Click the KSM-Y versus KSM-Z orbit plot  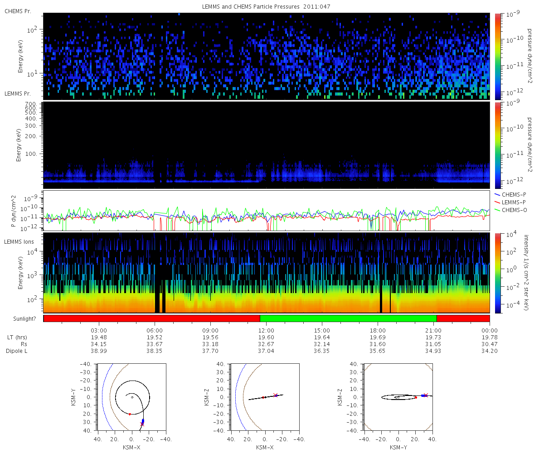(x=398, y=397)
